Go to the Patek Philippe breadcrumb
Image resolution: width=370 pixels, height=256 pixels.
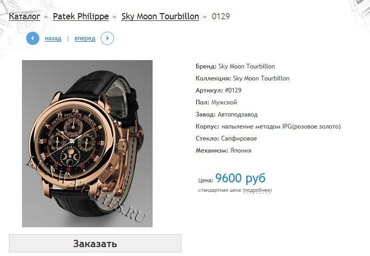(x=80, y=16)
